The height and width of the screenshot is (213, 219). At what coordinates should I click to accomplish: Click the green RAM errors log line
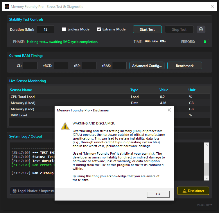[33, 165]
